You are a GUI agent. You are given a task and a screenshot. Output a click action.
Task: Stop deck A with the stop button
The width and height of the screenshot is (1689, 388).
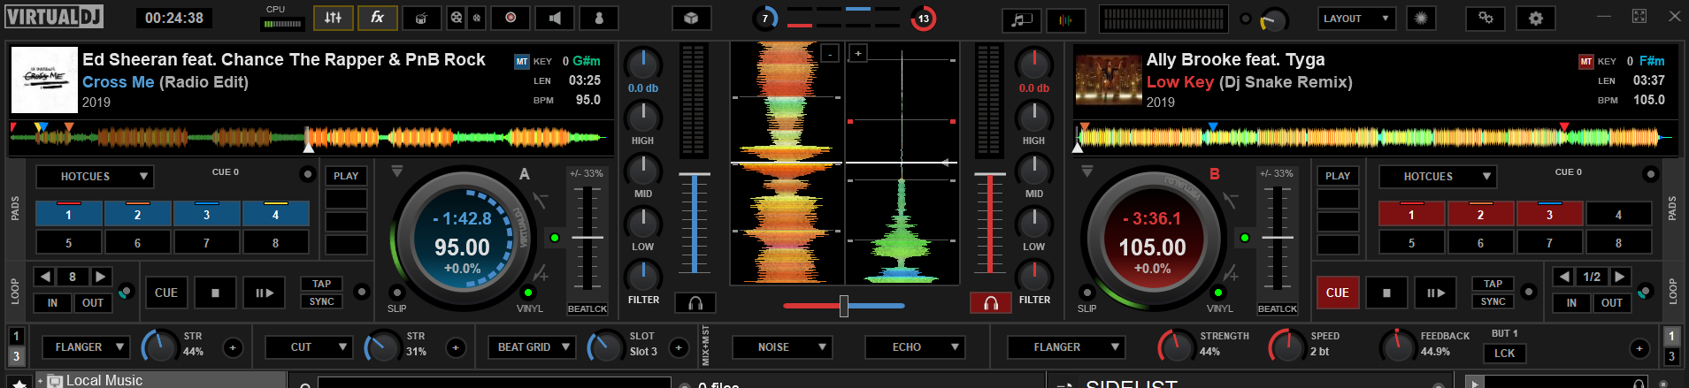click(x=215, y=293)
